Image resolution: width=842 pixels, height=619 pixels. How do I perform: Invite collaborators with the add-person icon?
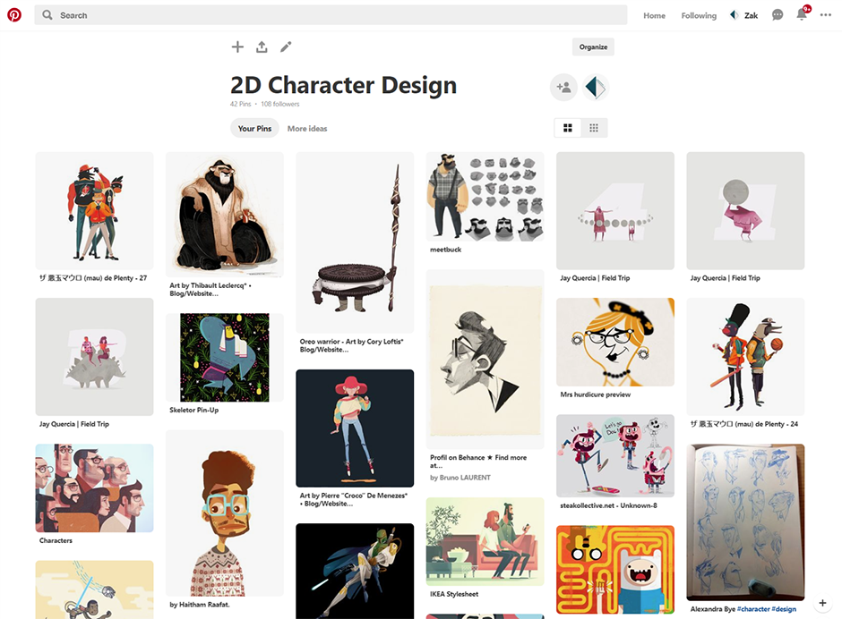pos(563,87)
